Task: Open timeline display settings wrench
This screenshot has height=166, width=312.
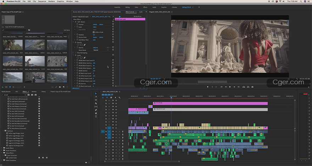Action: click(119, 97)
